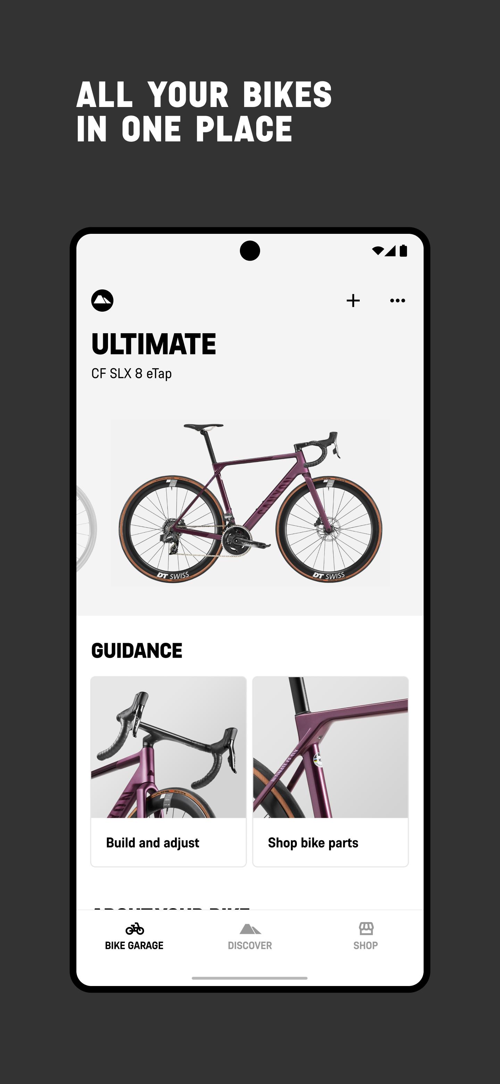500x1084 pixels.
Task: Click the bicycle icon in bottom navigation
Action: [x=135, y=928]
